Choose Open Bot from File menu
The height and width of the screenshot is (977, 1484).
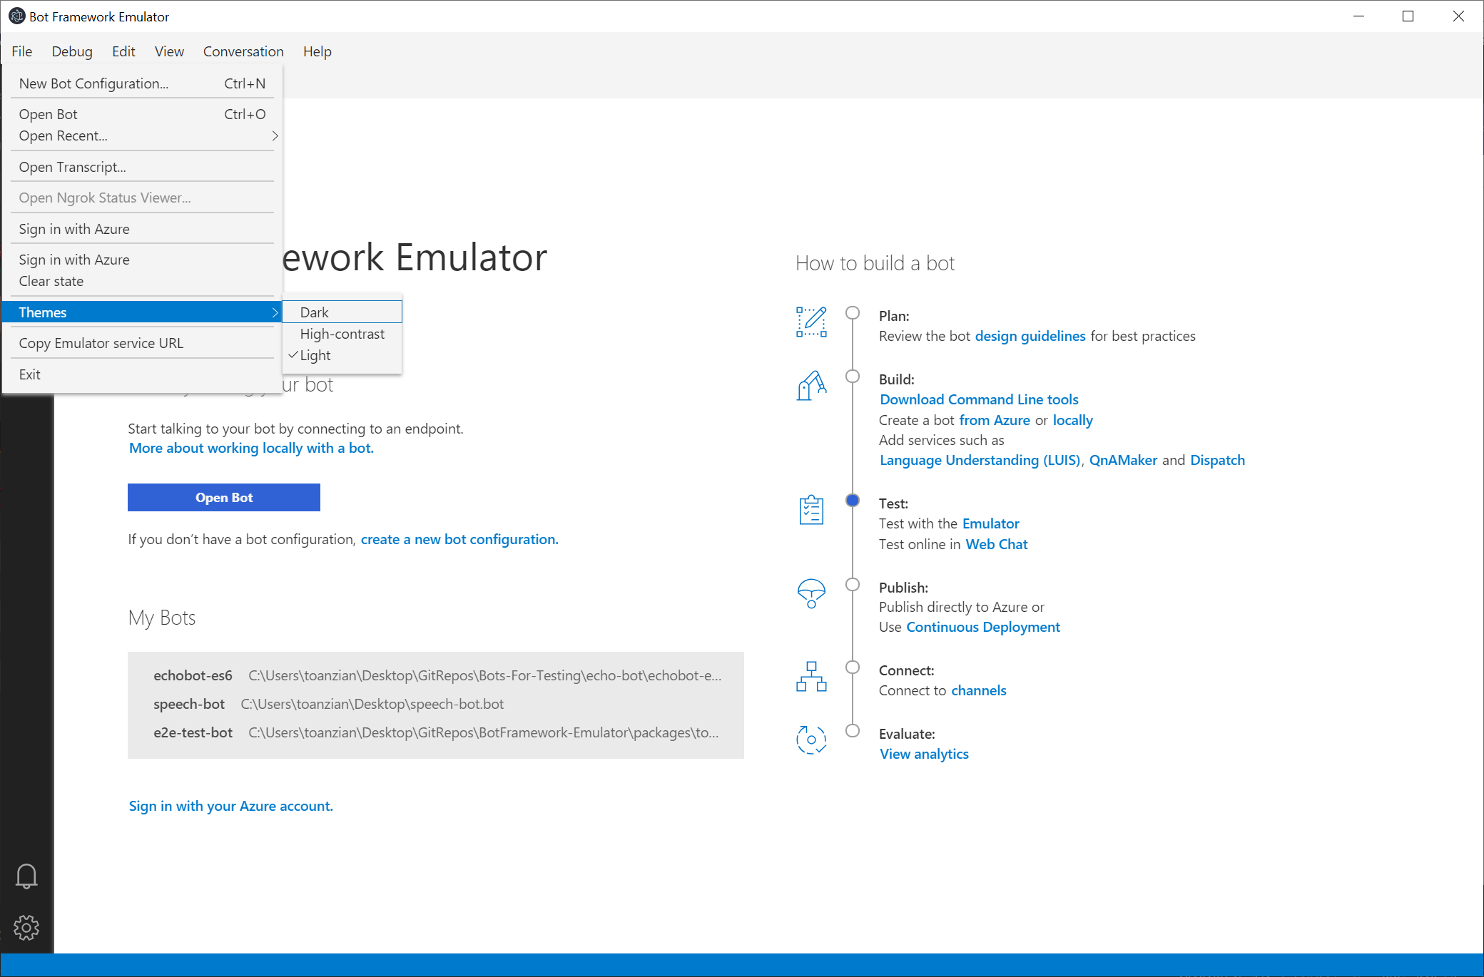143,114
